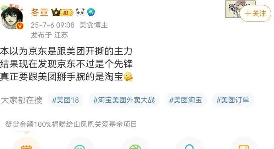Image resolution: width=274 pixels, height=149 pixels.
Task: Tap the 美食博主 blogger label
Action: click(x=93, y=25)
